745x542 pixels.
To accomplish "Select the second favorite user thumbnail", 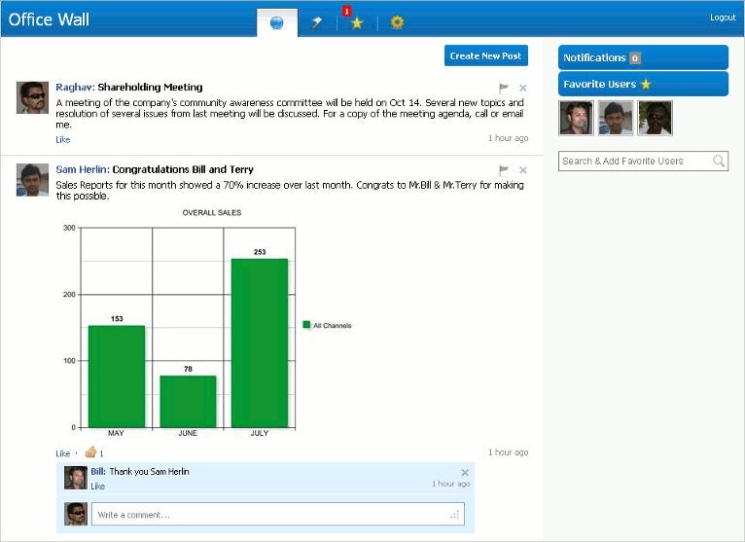I will click(616, 119).
